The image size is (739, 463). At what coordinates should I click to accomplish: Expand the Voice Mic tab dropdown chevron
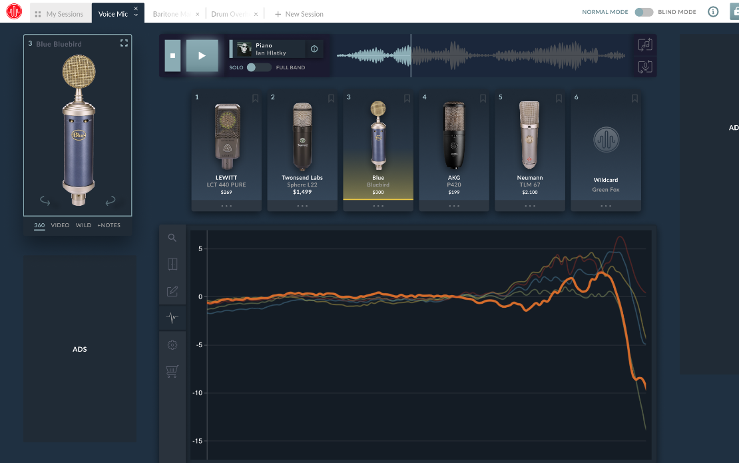click(136, 15)
